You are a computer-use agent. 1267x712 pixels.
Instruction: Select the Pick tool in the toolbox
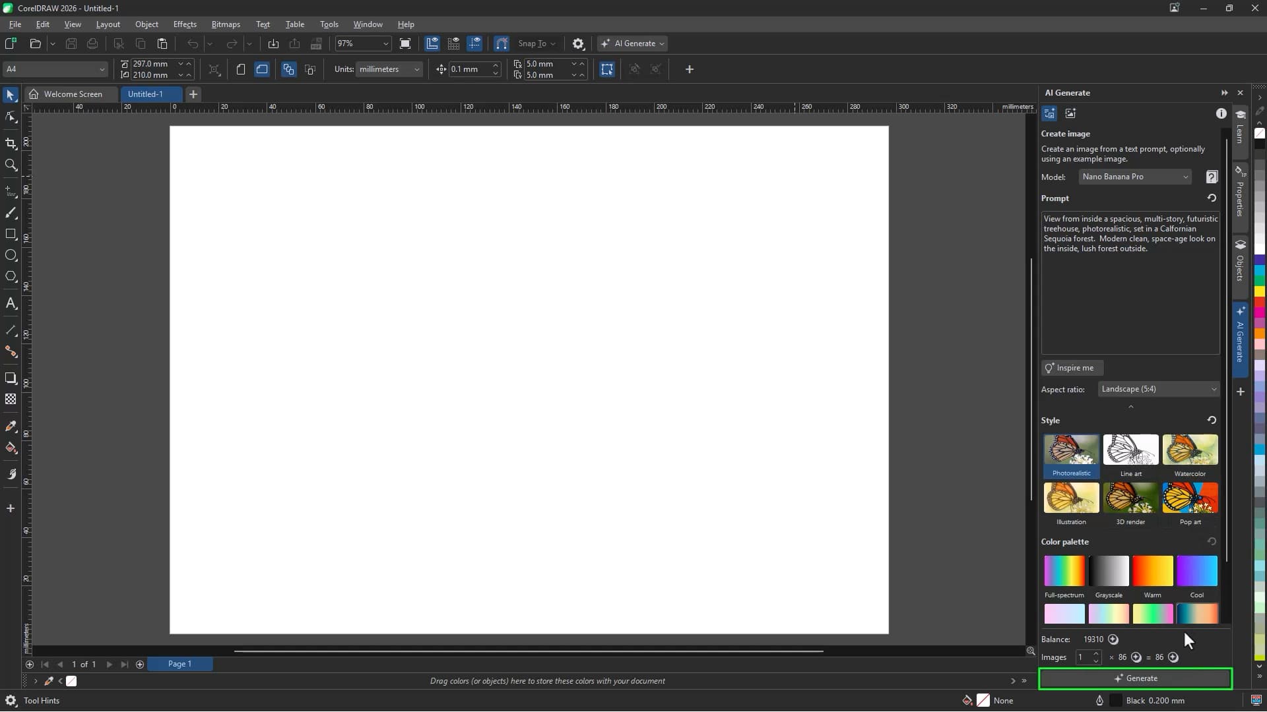pyautogui.click(x=11, y=95)
